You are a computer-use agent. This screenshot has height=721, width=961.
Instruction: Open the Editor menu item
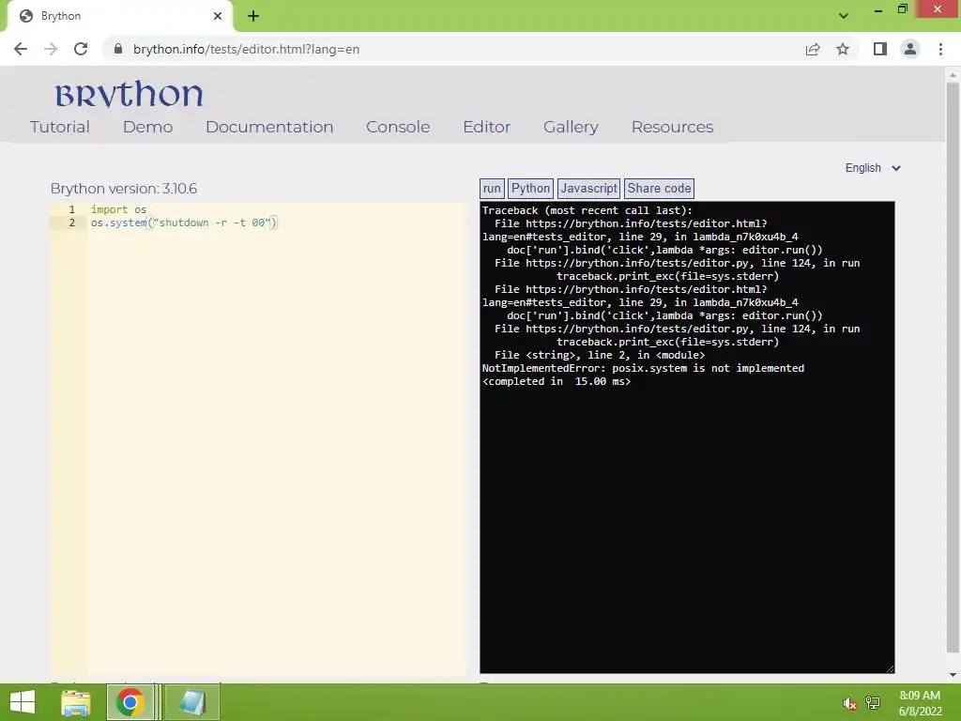coord(487,127)
